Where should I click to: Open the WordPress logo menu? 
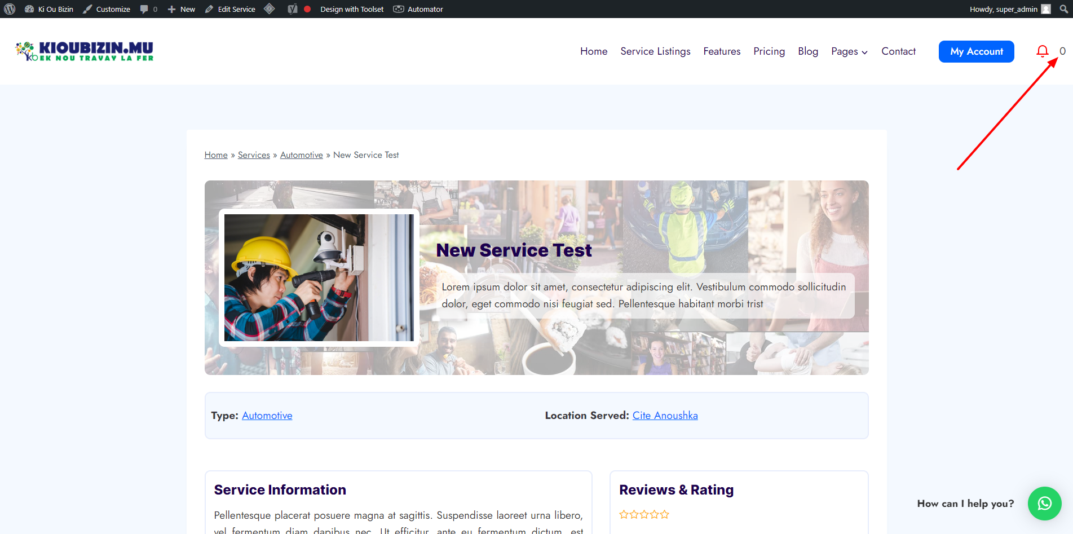coord(10,9)
